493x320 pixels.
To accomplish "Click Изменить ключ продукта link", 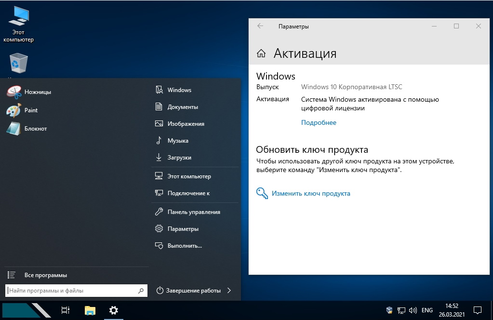I will point(310,193).
